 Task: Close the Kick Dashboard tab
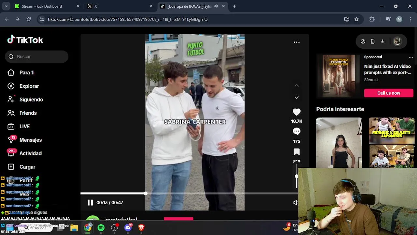point(78,6)
